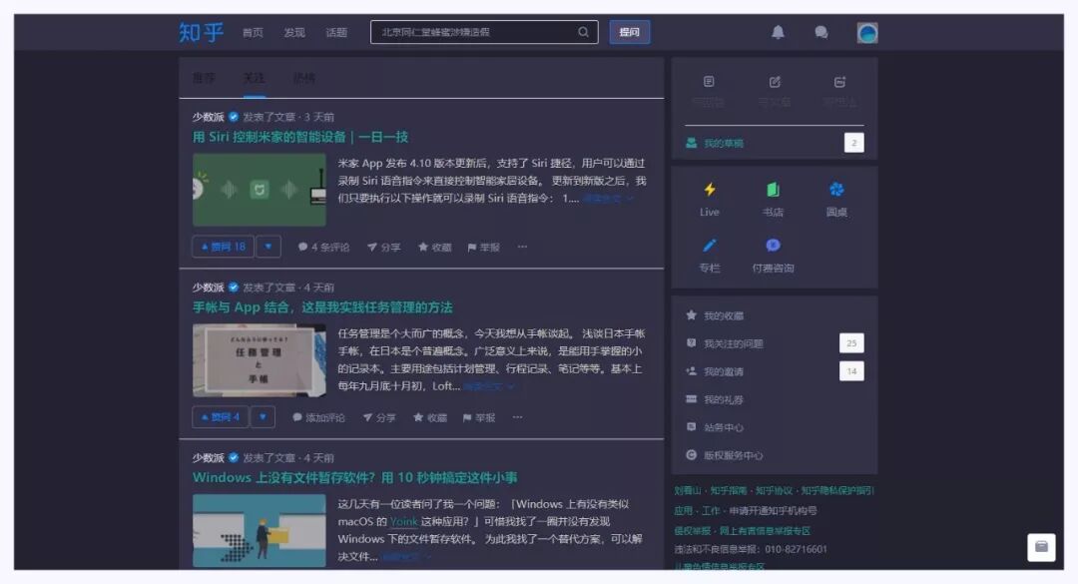Screen dimensions: 1078x584
Task: Open notifications via the bell icon
Action: pos(782,33)
